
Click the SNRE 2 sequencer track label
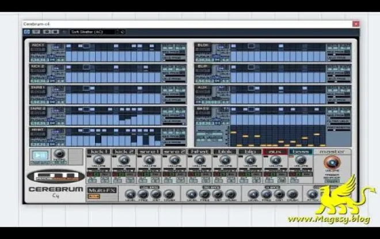(37, 108)
